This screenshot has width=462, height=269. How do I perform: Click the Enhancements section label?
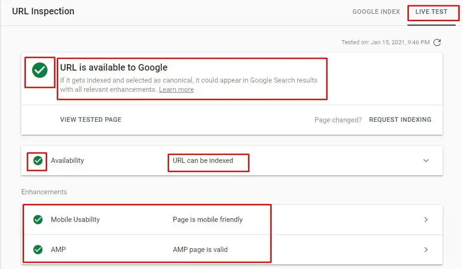coord(44,191)
